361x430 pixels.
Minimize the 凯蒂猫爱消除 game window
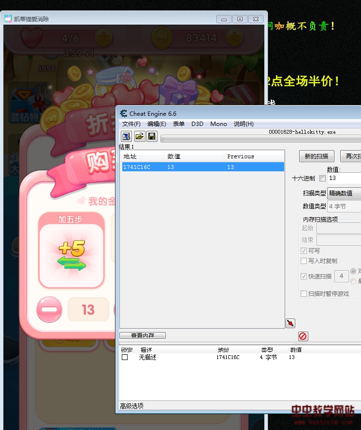click(224, 19)
